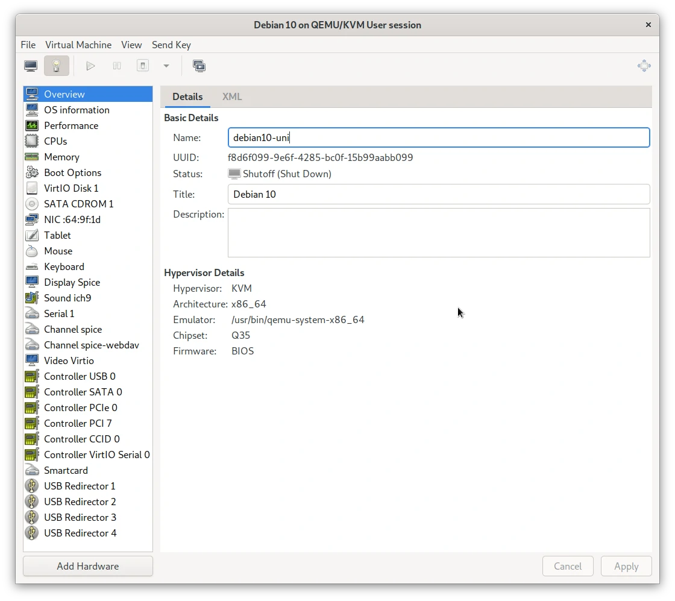Open the Performance section
Screen dimensions: 675x601
pos(88,126)
